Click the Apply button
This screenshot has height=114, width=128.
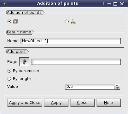56,103
